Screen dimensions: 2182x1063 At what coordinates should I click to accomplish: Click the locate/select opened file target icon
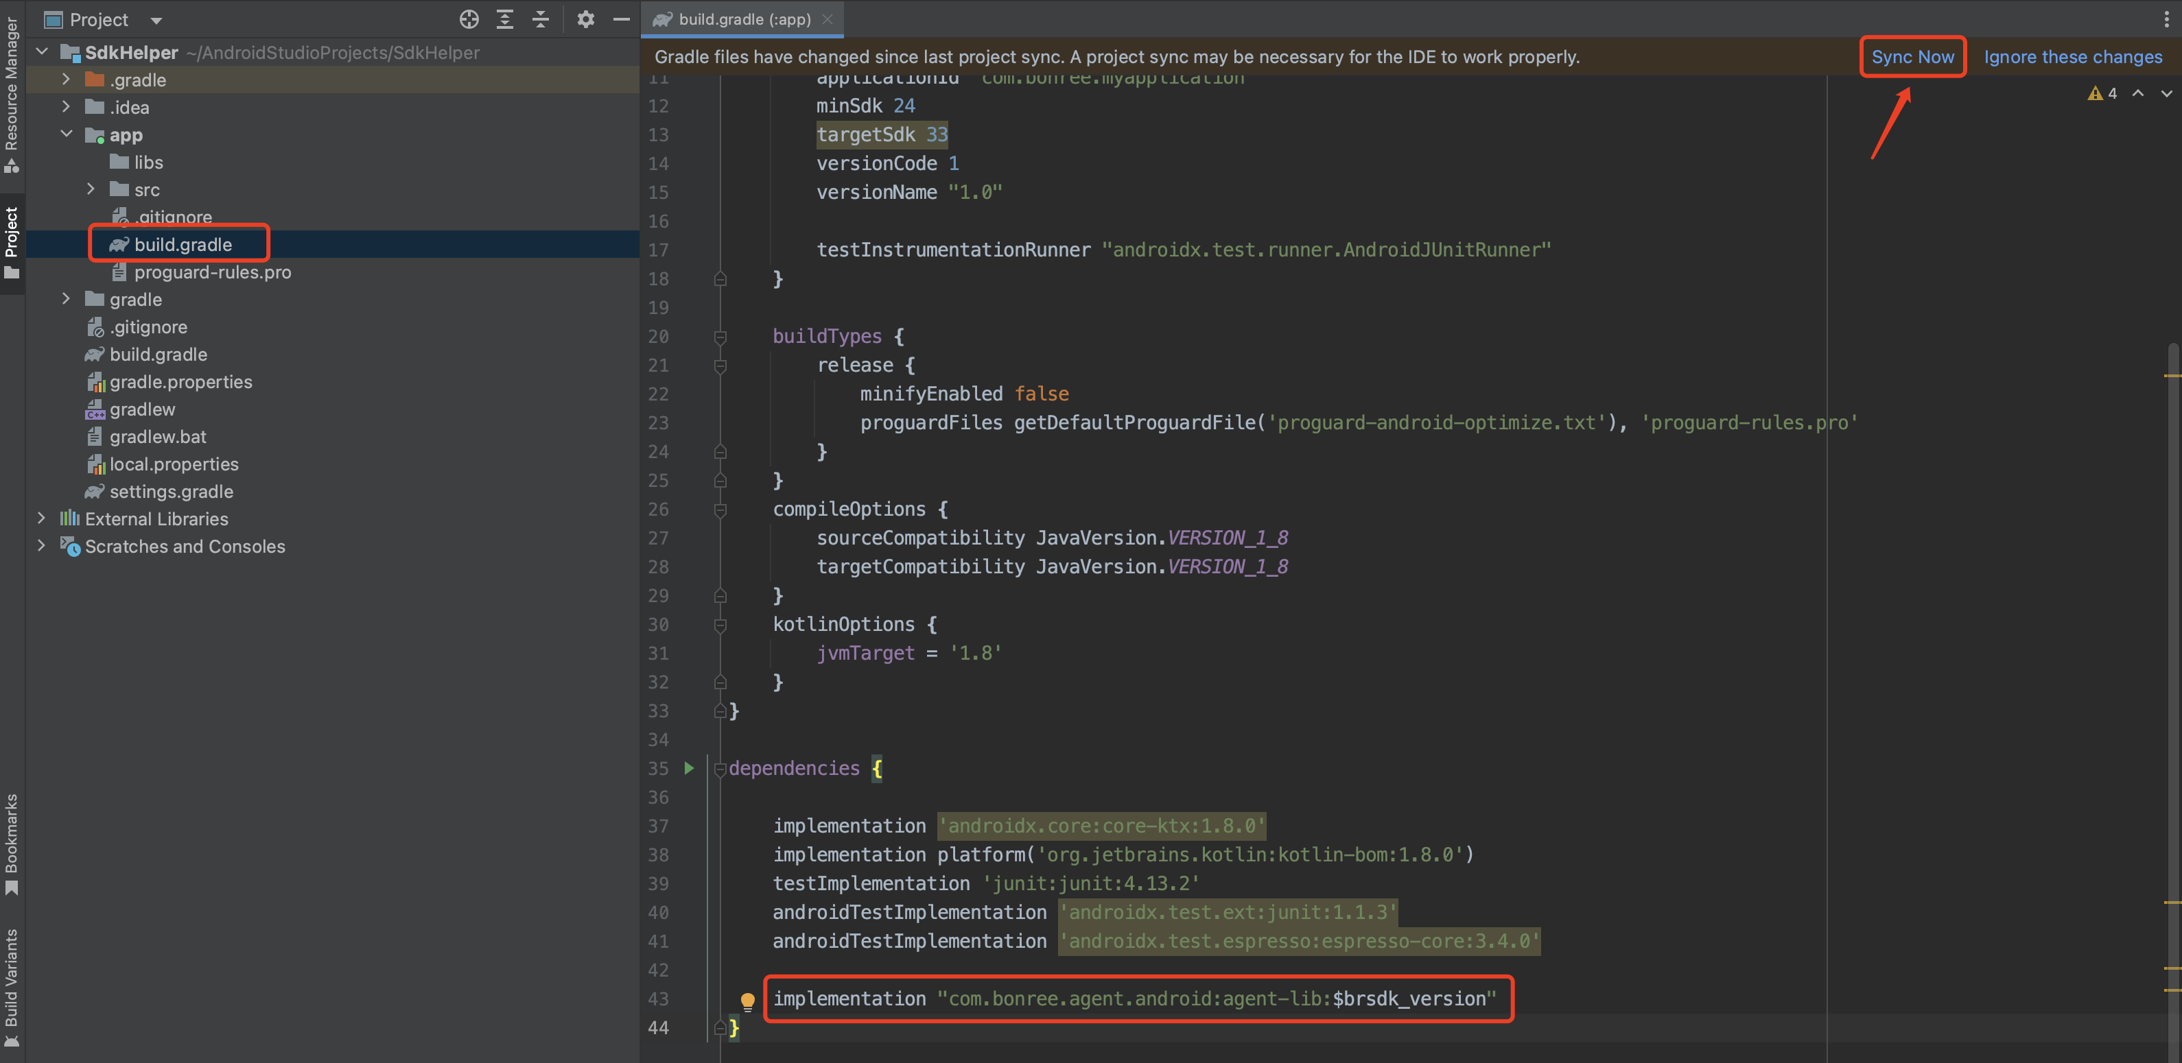[469, 19]
